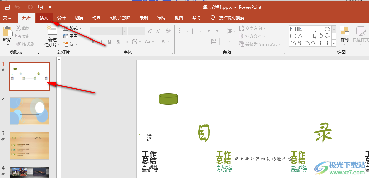Open the 设计 ribbon tab
This screenshot has height=178, width=369.
click(61, 18)
